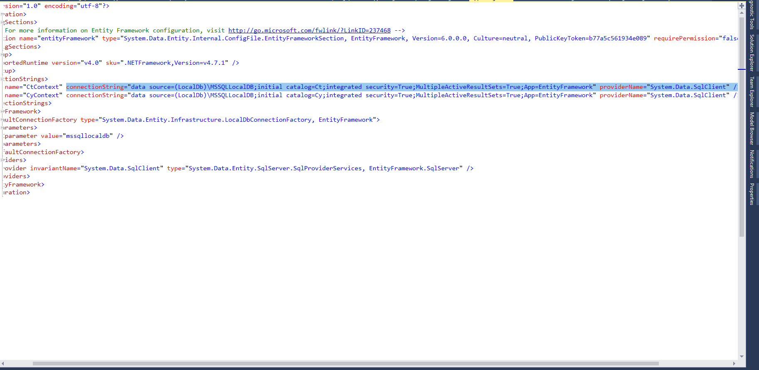Open the Diagnostic Tools side tab
The width and height of the screenshot is (759, 370).
click(752, 15)
